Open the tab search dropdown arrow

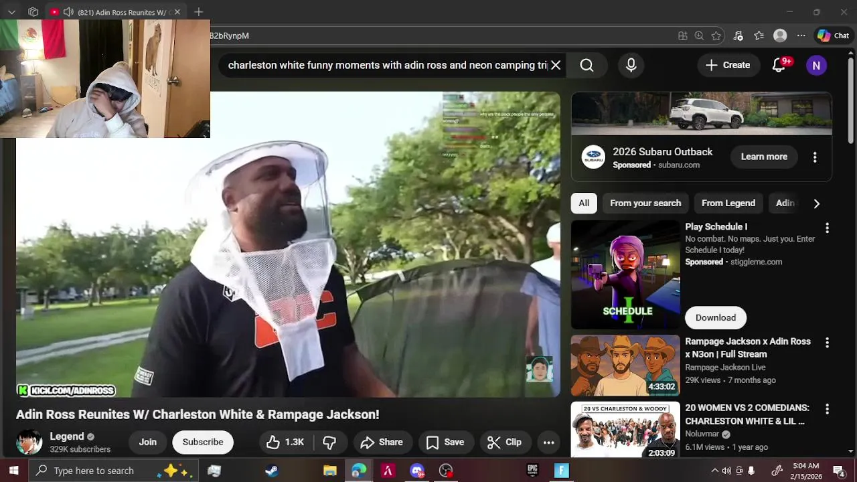[11, 12]
